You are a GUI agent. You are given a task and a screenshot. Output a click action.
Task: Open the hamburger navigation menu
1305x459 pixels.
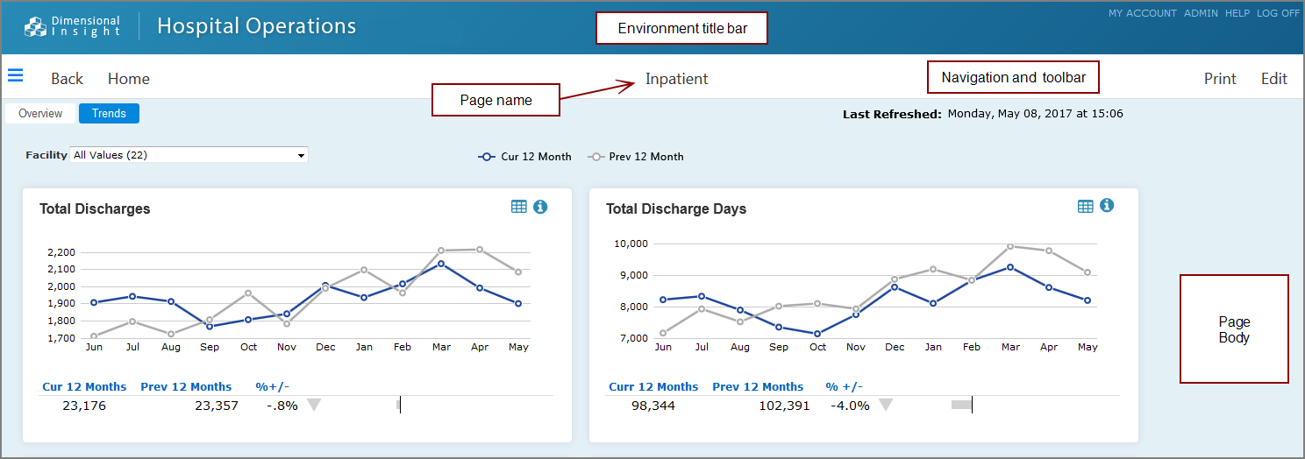(x=15, y=75)
